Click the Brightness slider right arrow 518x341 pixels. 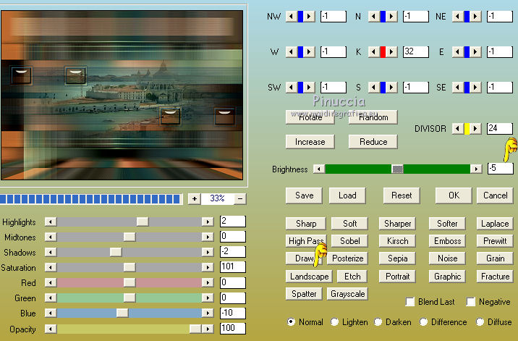click(476, 169)
